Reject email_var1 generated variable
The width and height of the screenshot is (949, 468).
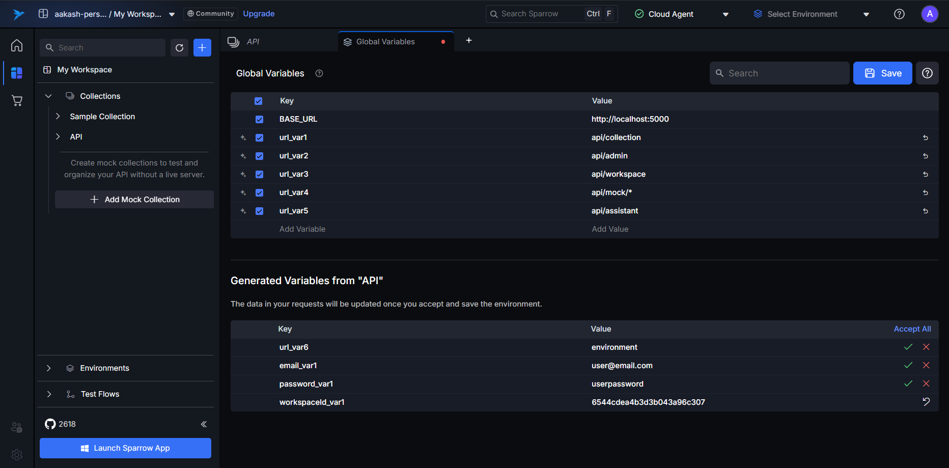click(x=926, y=365)
